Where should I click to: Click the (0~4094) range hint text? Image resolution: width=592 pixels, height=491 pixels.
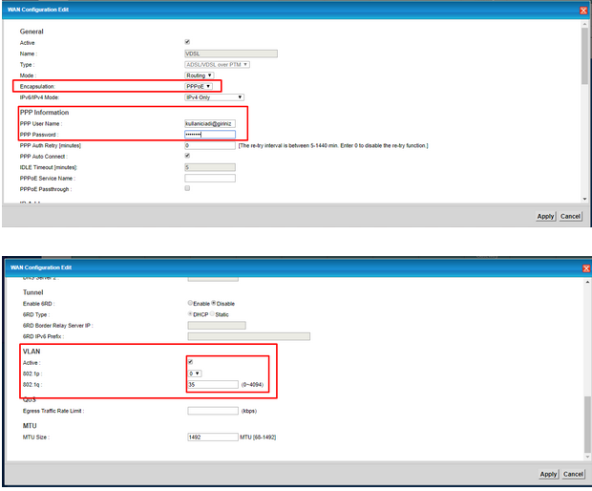(x=252, y=385)
